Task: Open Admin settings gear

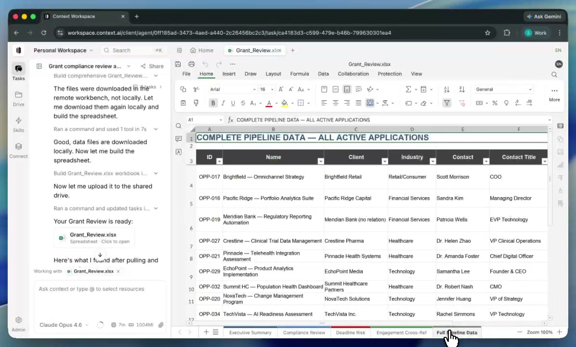Action: point(18,324)
